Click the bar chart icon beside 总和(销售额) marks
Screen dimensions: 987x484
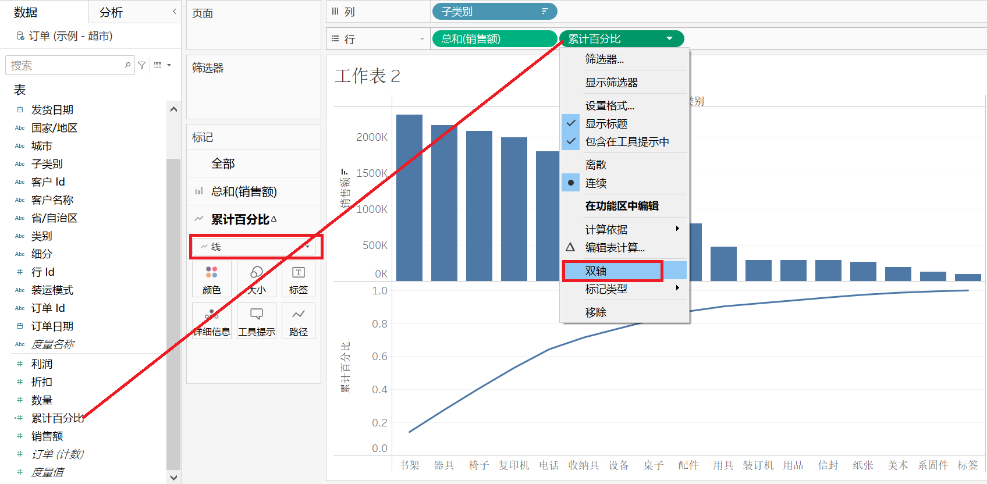click(199, 191)
